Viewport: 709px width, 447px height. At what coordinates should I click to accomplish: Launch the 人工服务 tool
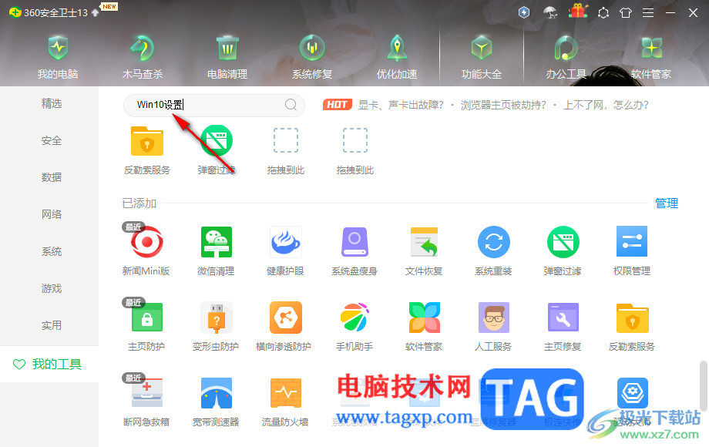(x=493, y=325)
